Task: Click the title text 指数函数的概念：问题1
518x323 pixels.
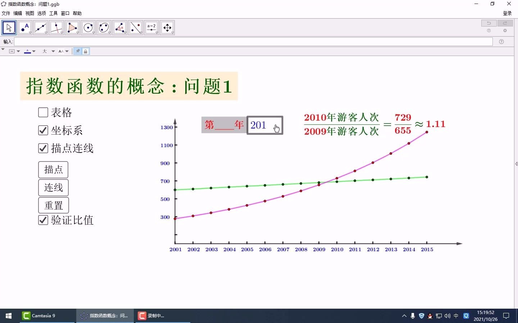Action: click(129, 86)
